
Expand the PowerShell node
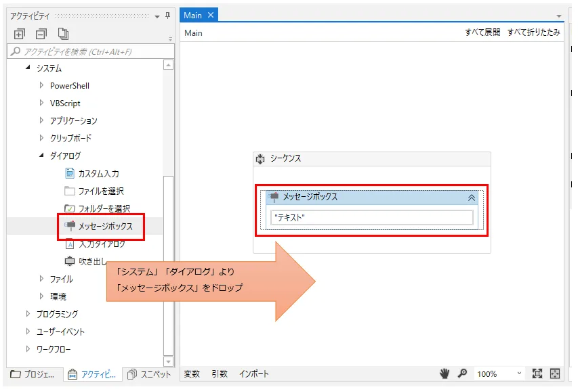41,85
